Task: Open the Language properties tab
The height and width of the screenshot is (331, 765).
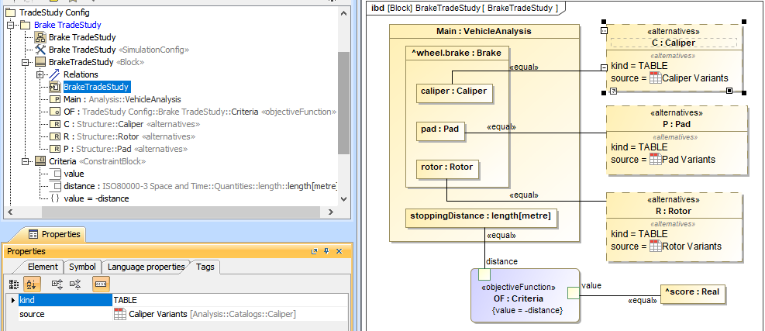Action: [x=146, y=267]
